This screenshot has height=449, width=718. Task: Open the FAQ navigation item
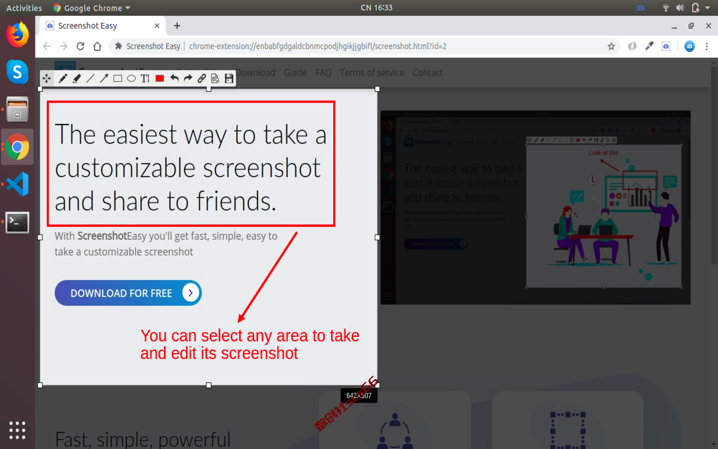(323, 72)
